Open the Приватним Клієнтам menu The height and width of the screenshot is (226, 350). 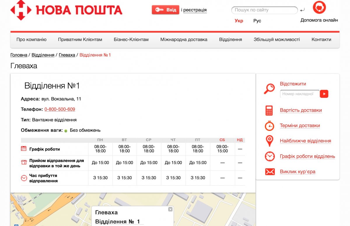[80, 40]
